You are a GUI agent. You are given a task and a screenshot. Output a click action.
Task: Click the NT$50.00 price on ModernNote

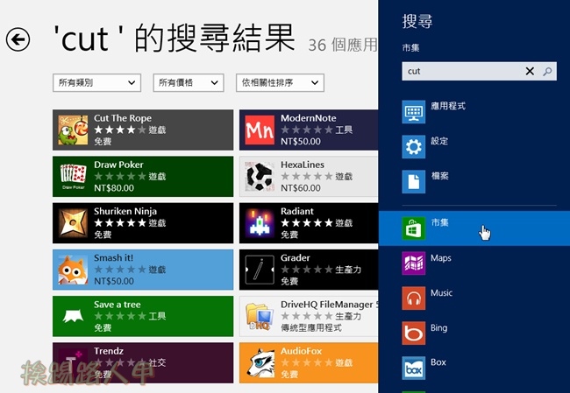point(300,142)
